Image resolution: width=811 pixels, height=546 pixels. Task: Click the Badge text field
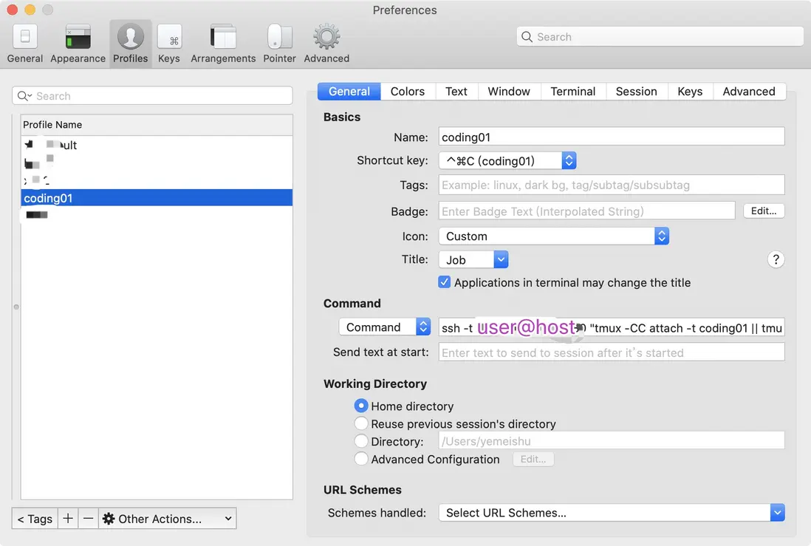586,211
